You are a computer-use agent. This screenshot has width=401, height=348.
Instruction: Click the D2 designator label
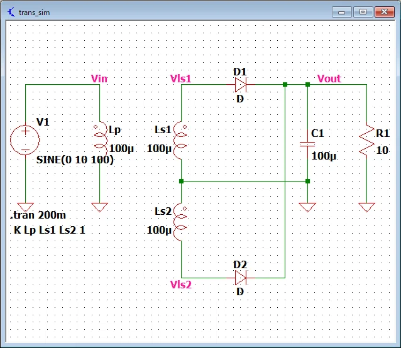[240, 264]
